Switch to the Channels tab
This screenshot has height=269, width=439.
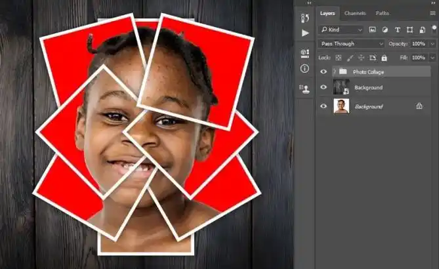355,13
